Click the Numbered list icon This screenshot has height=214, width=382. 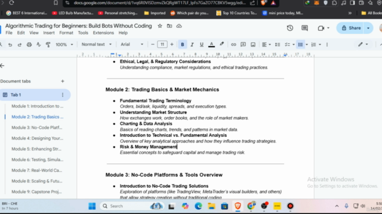(x=313, y=45)
